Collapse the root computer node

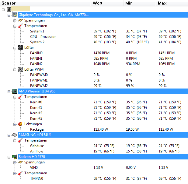tap(3, 10)
